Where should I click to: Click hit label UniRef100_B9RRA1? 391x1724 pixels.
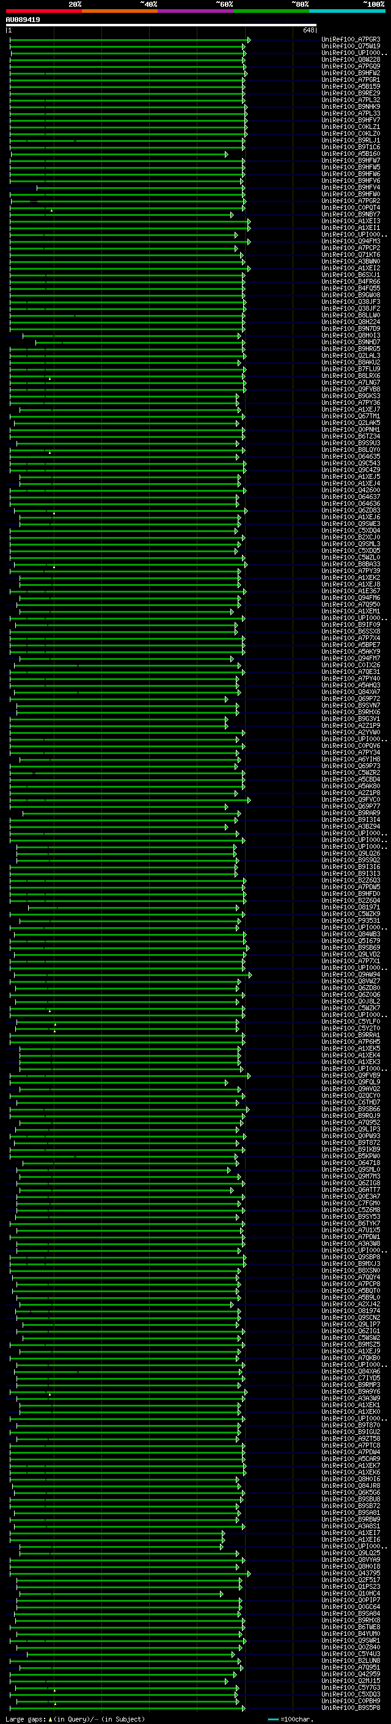tap(351, 1035)
